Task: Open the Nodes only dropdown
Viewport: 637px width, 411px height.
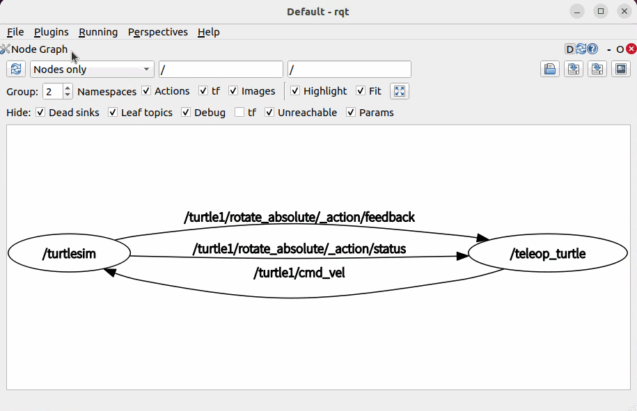Action: click(x=92, y=70)
